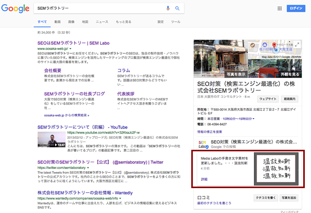Switch to the 動画 tab
The width and height of the screenshot is (311, 213).
coord(58,22)
